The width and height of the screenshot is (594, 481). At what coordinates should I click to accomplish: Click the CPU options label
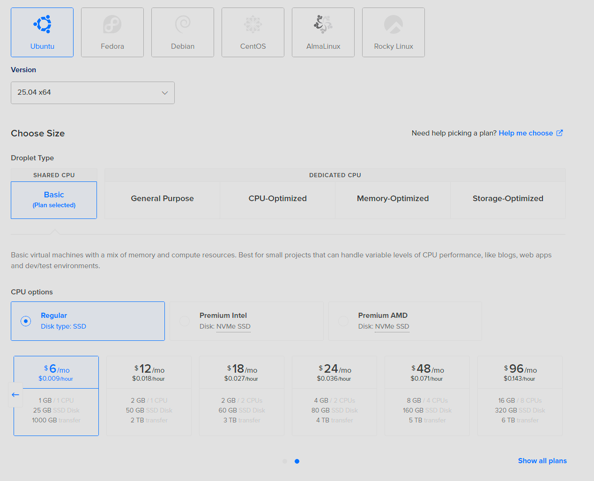(x=32, y=292)
